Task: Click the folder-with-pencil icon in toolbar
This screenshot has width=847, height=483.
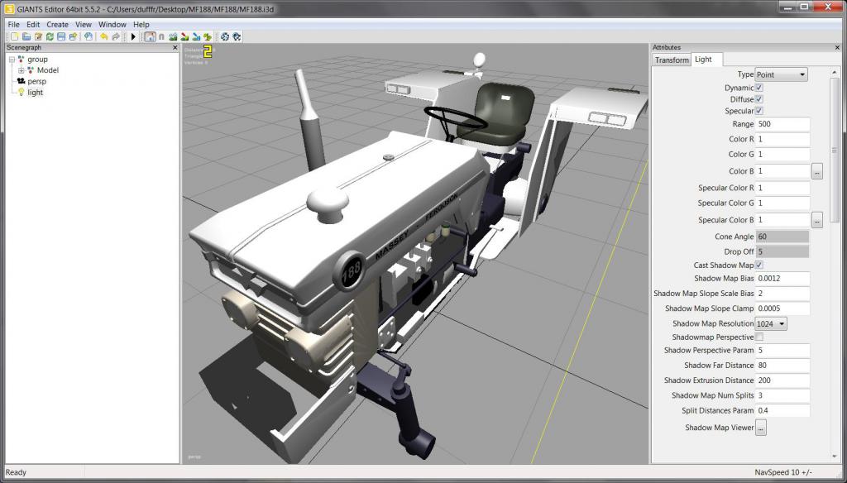Action: [38, 36]
